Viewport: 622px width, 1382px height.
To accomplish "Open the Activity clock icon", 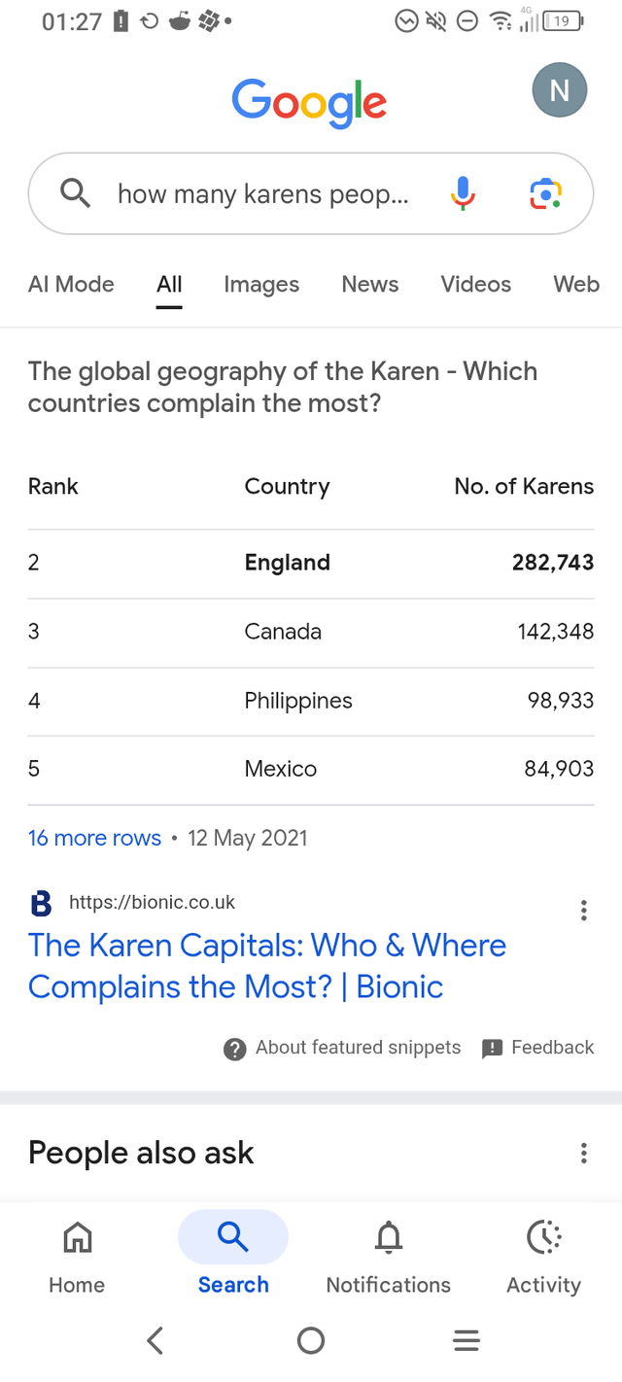I will [x=543, y=1237].
